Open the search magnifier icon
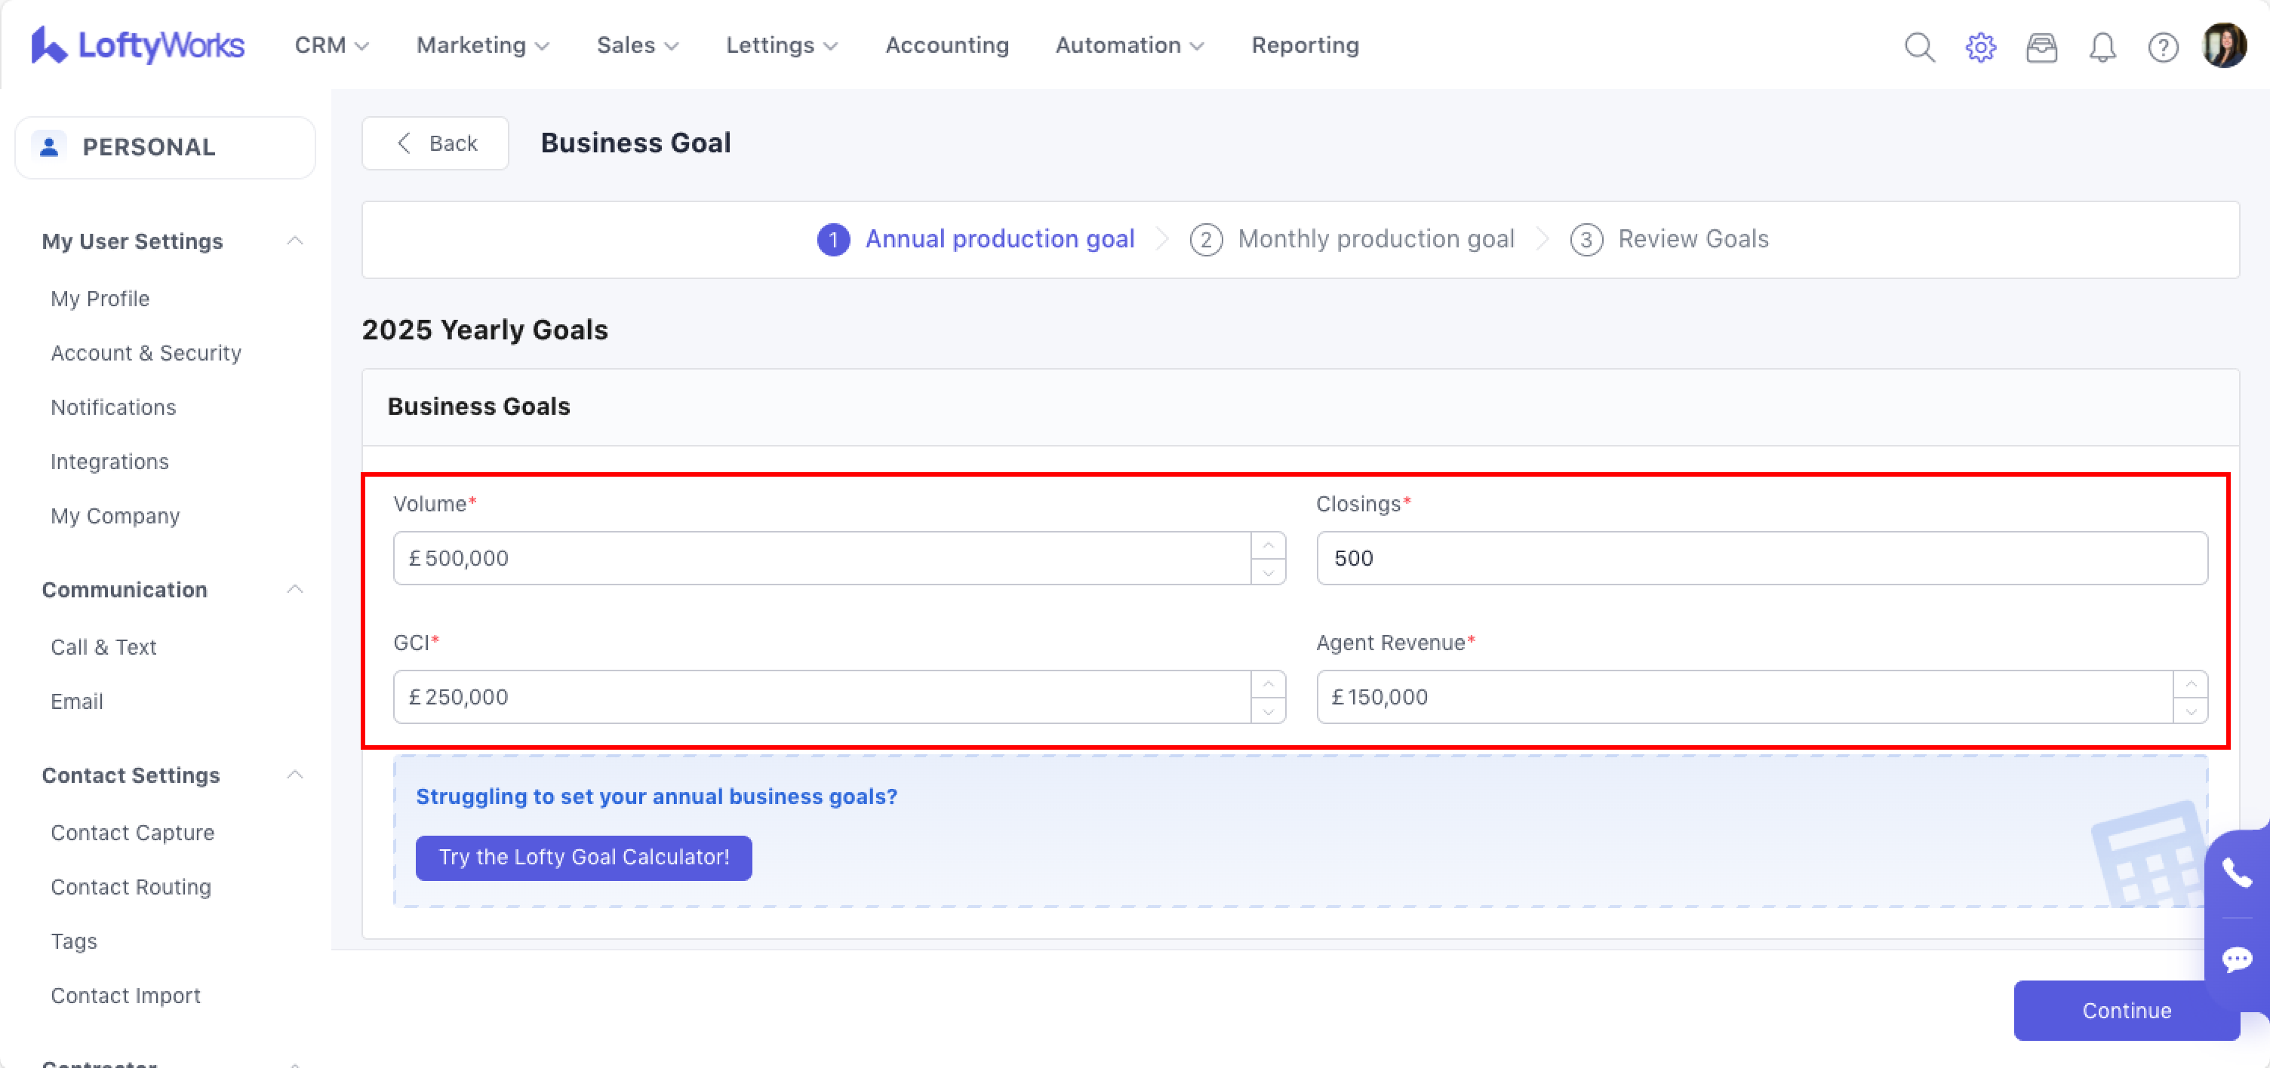This screenshot has height=1068, width=2270. click(x=1918, y=47)
